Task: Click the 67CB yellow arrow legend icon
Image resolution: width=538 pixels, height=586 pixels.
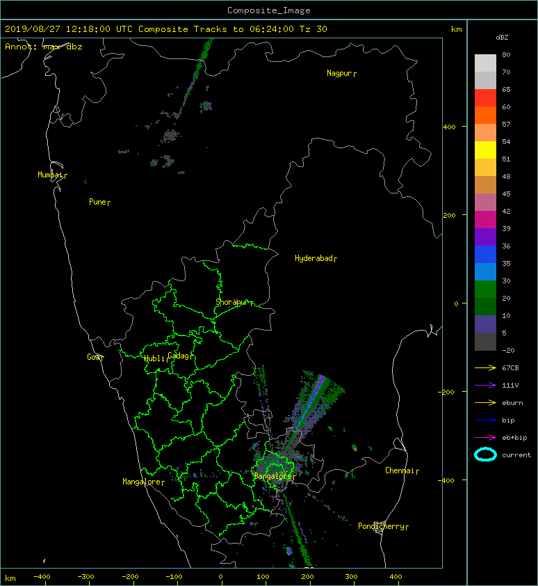Action: tap(485, 368)
